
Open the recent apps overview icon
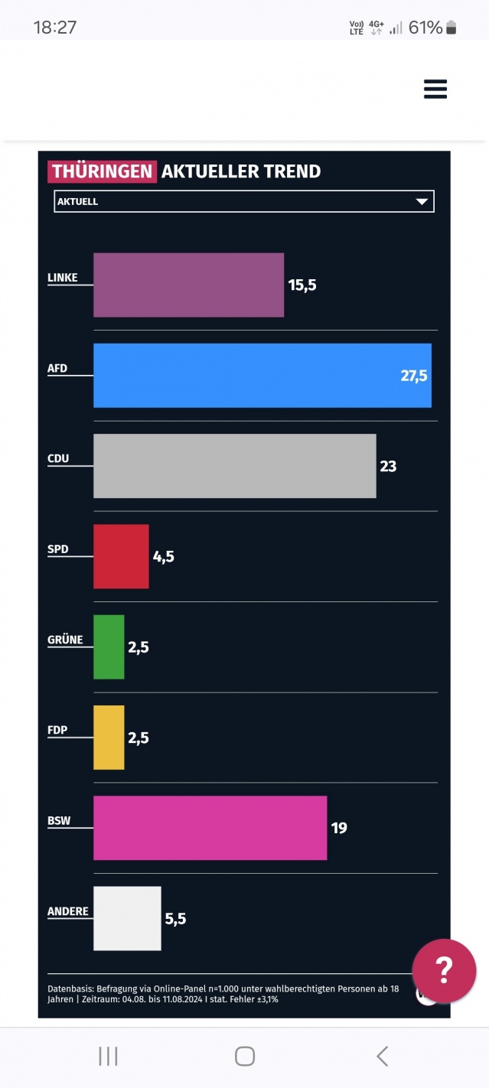pyautogui.click(x=108, y=1057)
